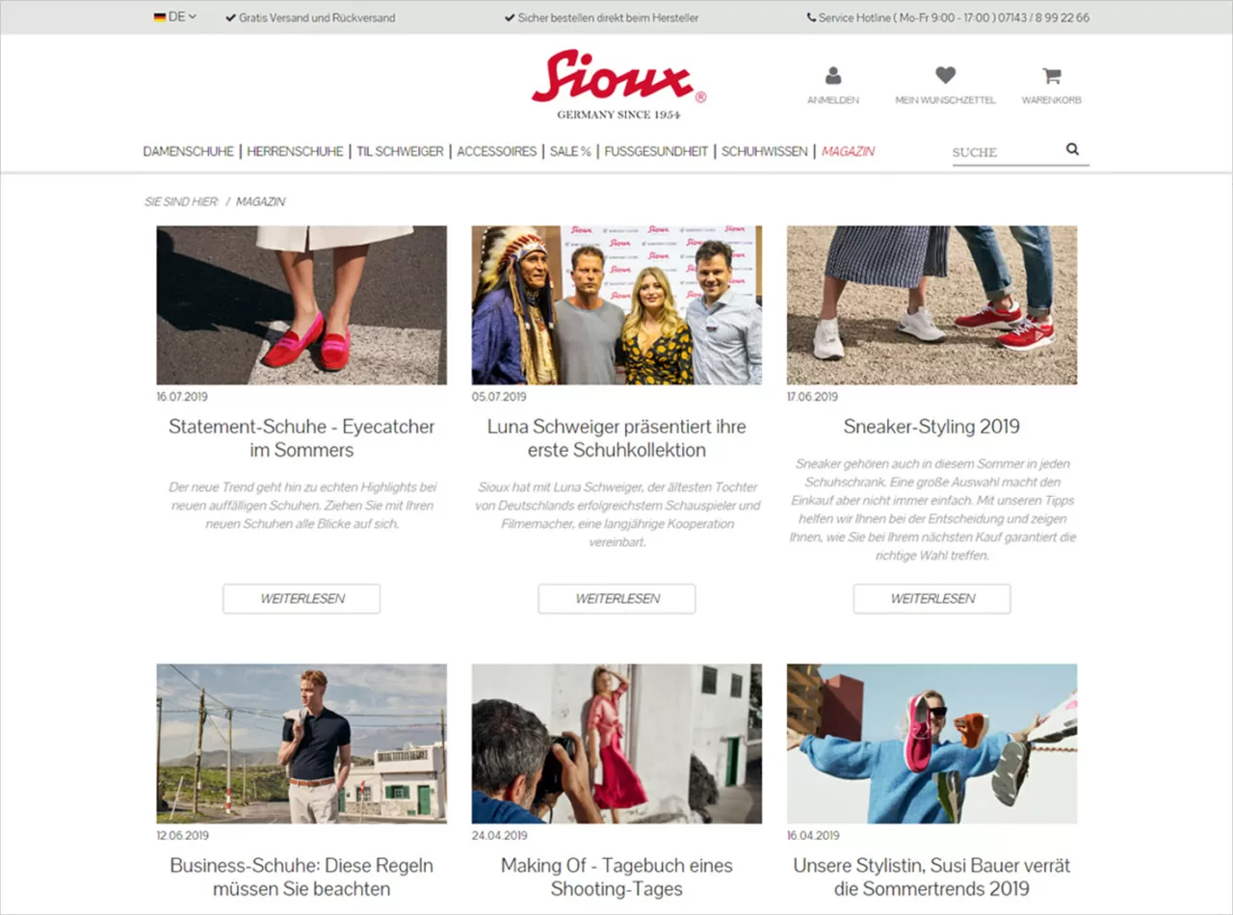This screenshot has height=915, width=1233.
Task: Open the Warenkorb shopping cart icon
Action: coord(1052,75)
